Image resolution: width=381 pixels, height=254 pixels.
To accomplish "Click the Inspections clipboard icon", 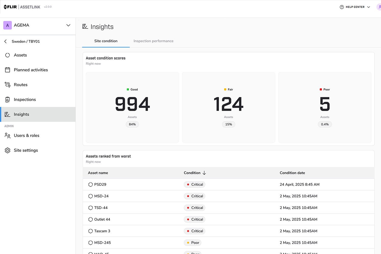I will [8, 100].
